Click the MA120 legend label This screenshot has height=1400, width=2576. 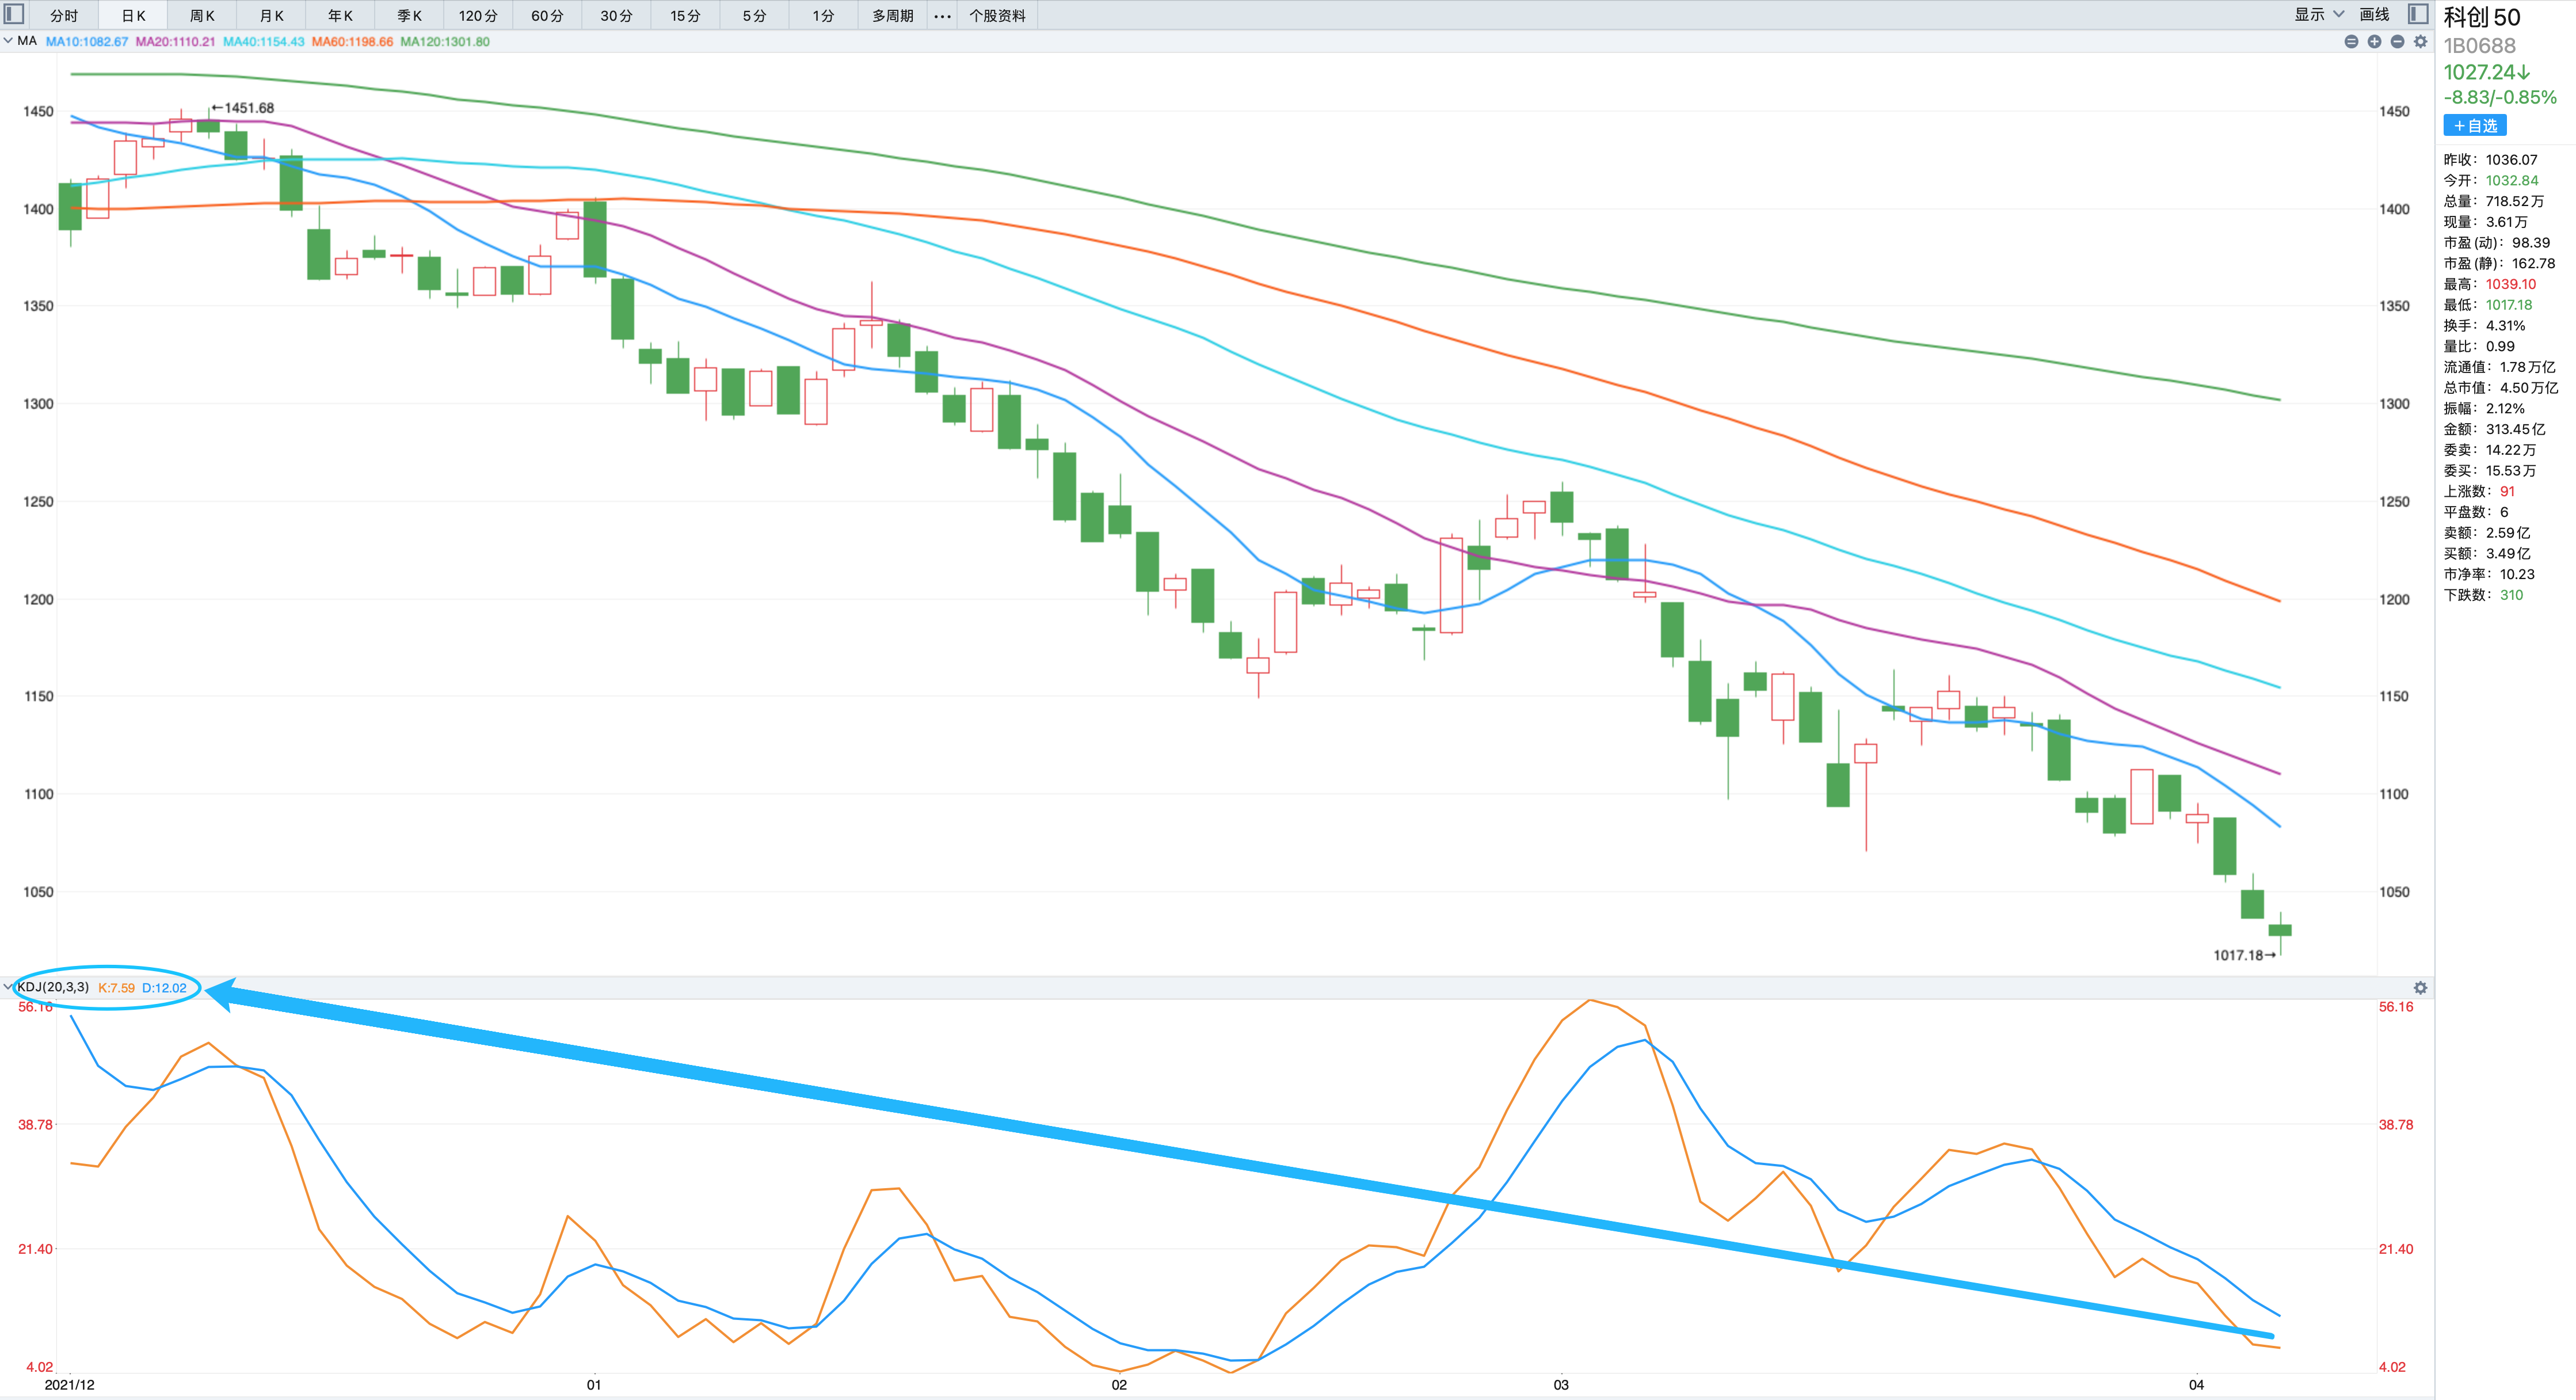(x=445, y=42)
